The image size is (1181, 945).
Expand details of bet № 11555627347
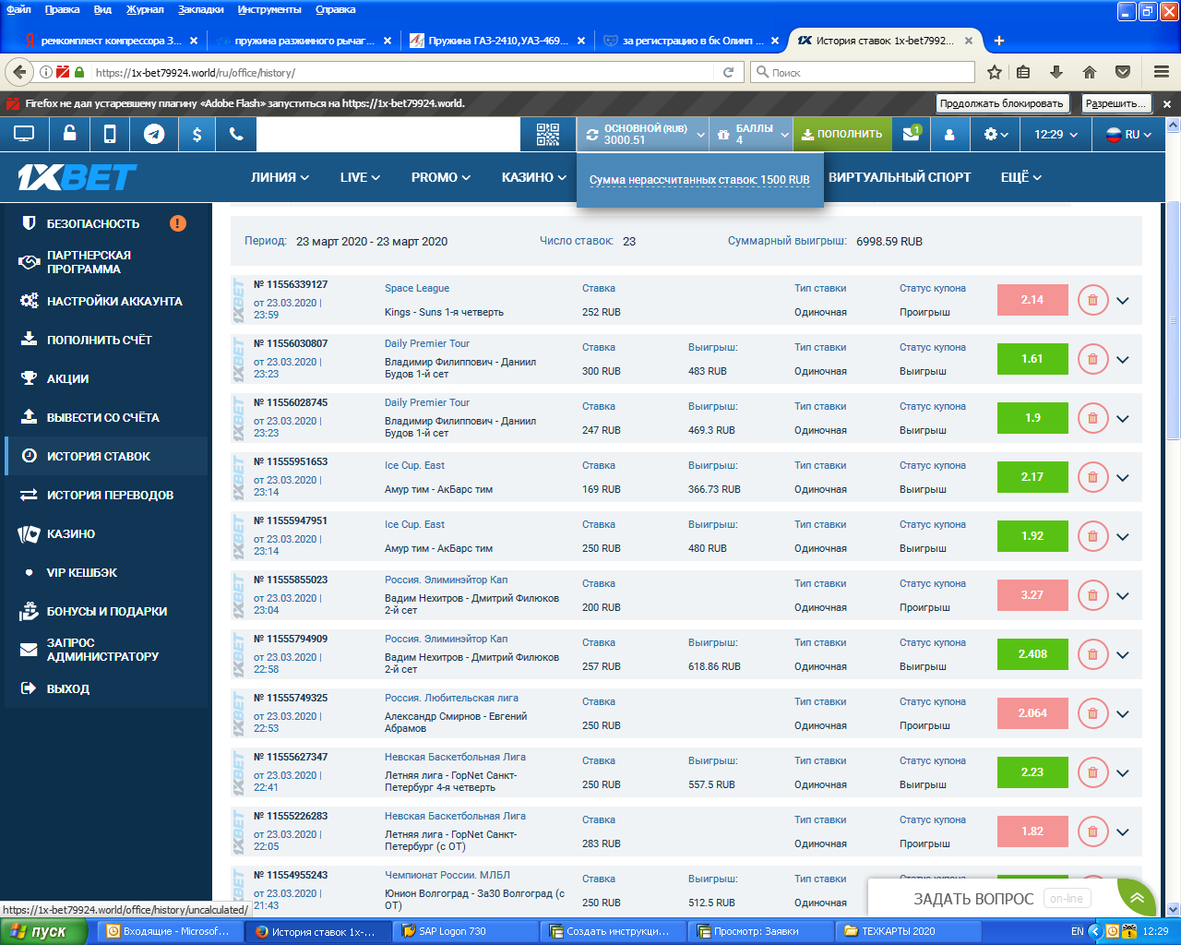(x=1123, y=773)
